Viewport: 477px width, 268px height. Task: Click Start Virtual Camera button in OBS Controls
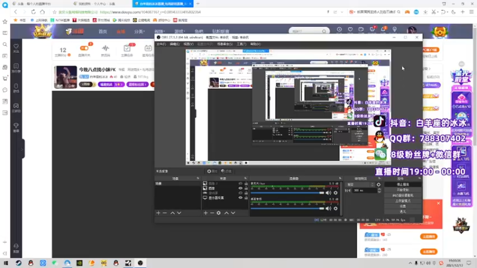point(403,195)
